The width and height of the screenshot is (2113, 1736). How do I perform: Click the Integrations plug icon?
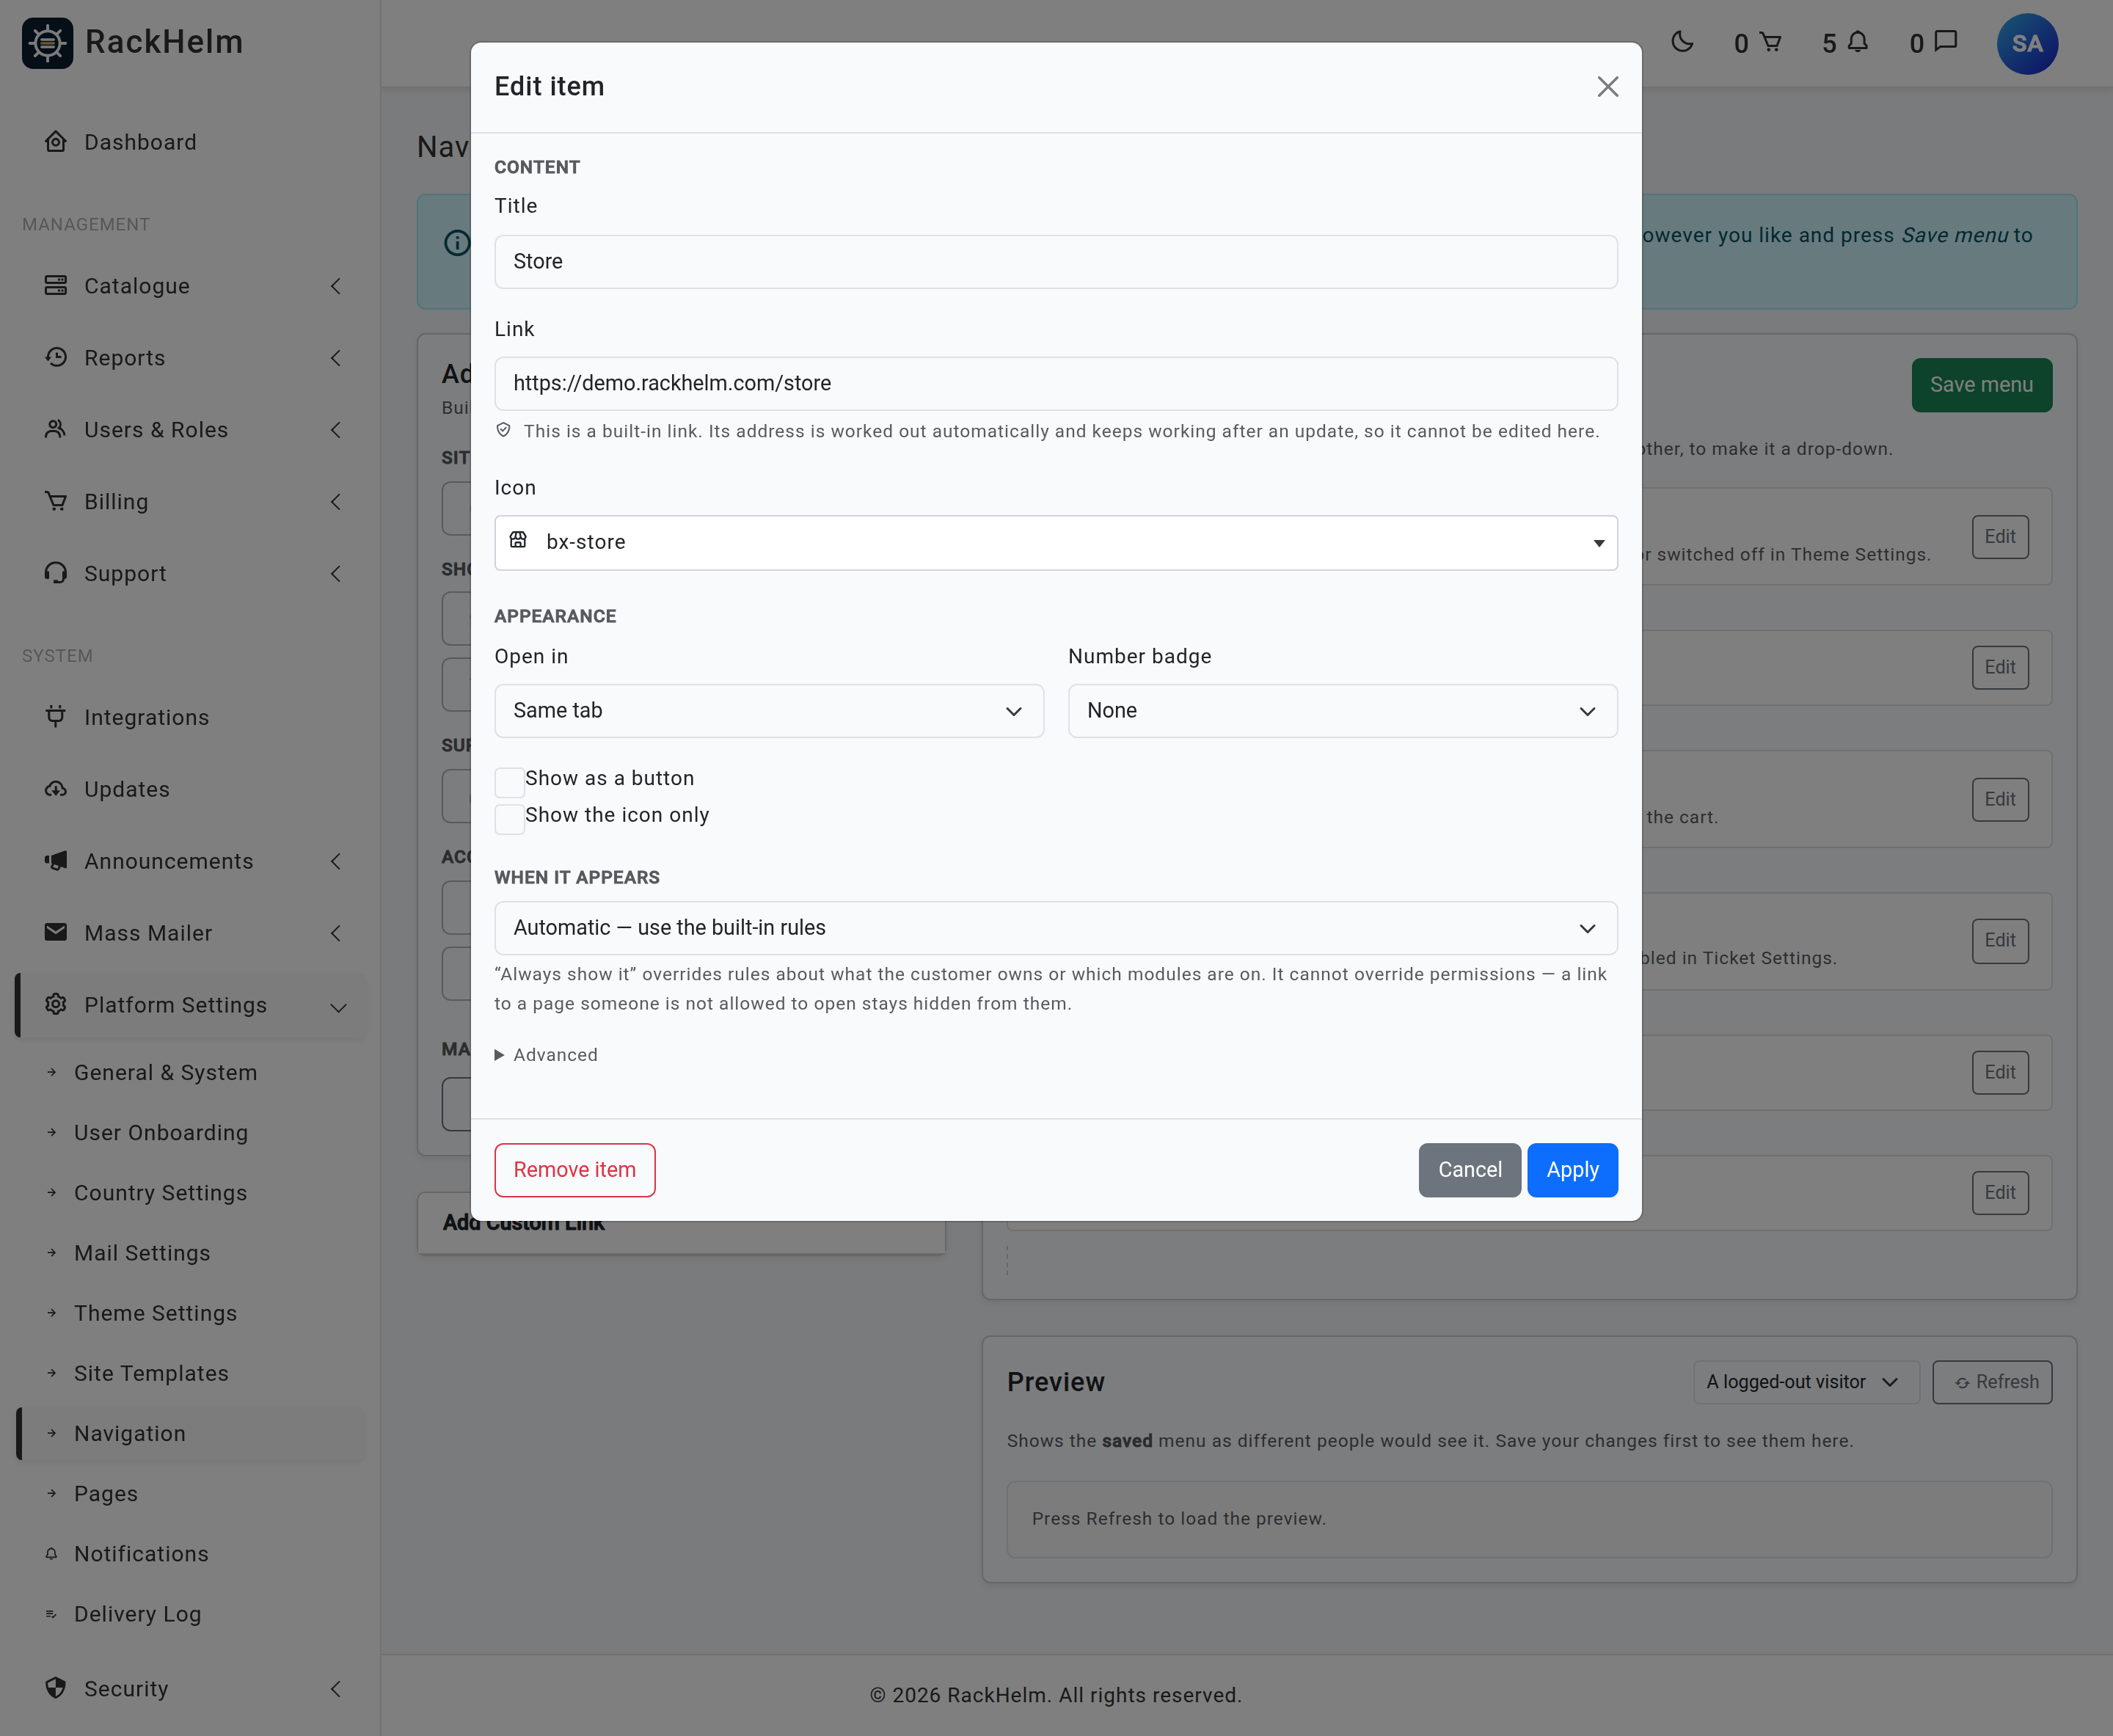[56, 717]
